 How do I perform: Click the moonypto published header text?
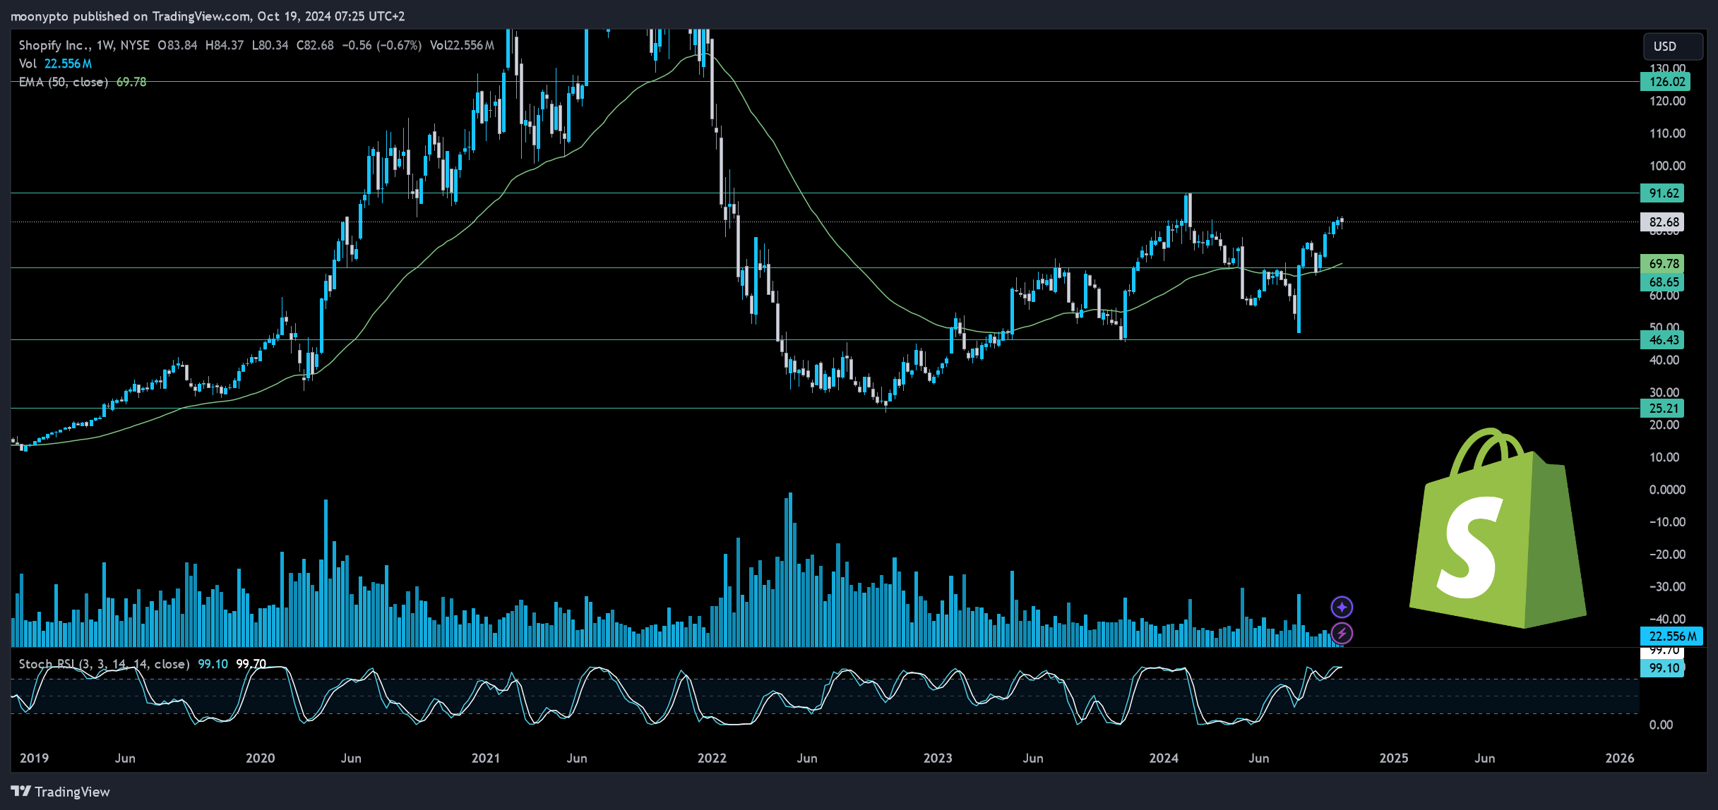click(208, 16)
